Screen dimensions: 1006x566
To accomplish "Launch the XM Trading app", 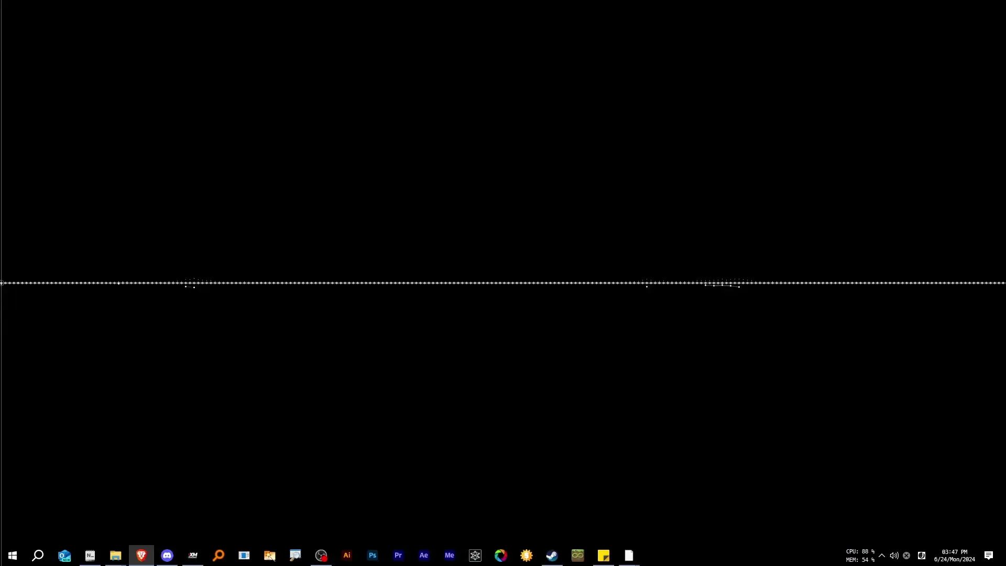I will pyautogui.click(x=192, y=556).
